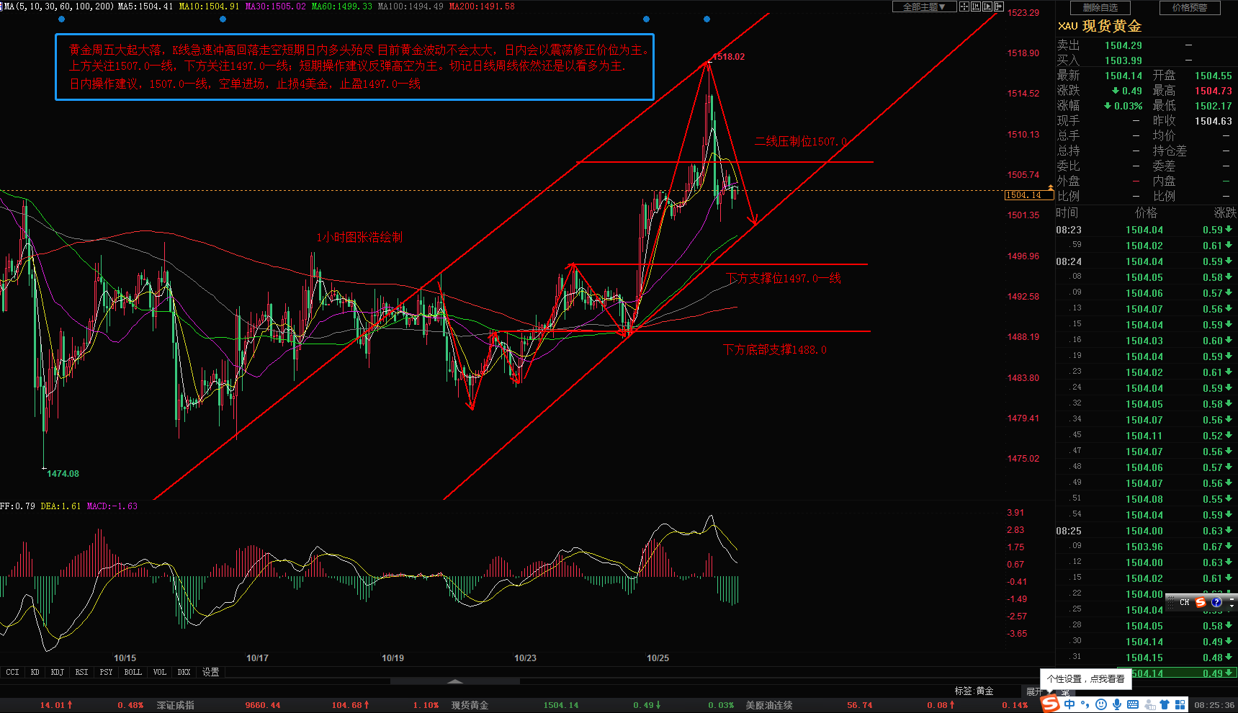Image resolution: width=1238 pixels, height=713 pixels.
Task: Click the 10/23 date label on time axis
Action: 525,658
